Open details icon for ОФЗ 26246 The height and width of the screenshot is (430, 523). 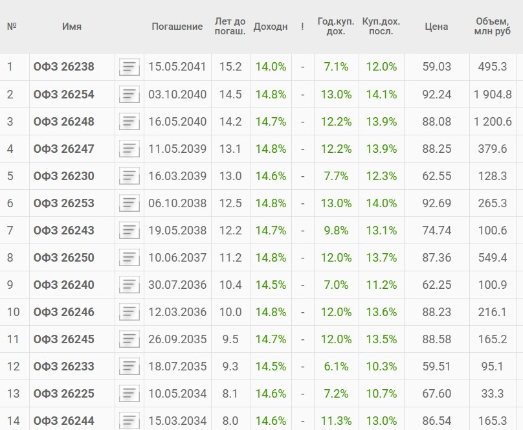(129, 312)
